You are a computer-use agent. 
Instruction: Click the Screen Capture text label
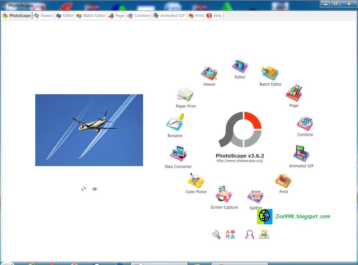224,207
